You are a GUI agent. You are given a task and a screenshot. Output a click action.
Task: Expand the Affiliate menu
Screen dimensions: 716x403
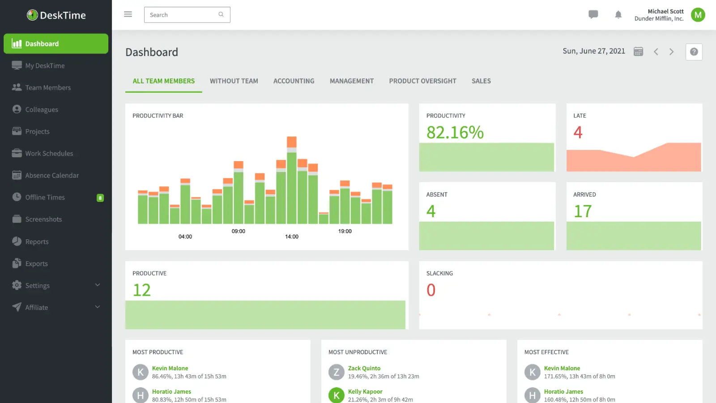(x=36, y=307)
